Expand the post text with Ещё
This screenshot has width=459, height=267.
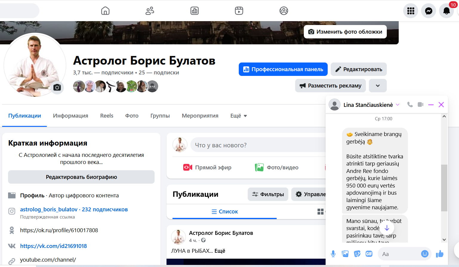(x=220, y=251)
